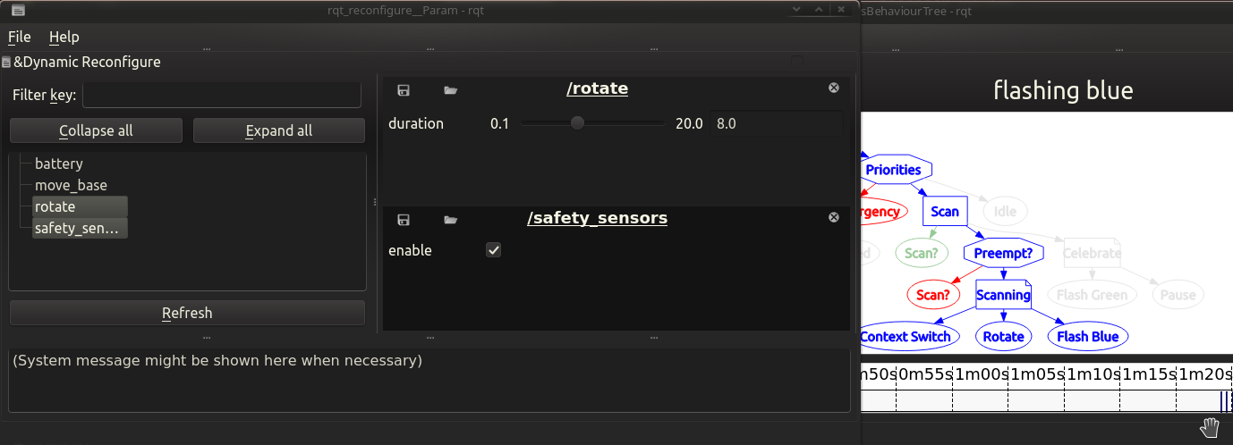Save the /rotate configuration to file
Image resolution: width=1233 pixels, height=445 pixels.
click(404, 89)
